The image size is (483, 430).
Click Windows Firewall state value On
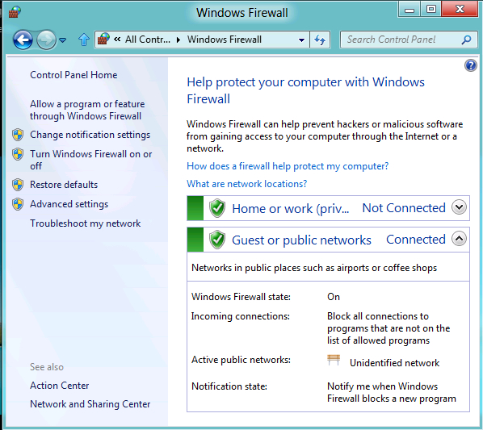(334, 297)
